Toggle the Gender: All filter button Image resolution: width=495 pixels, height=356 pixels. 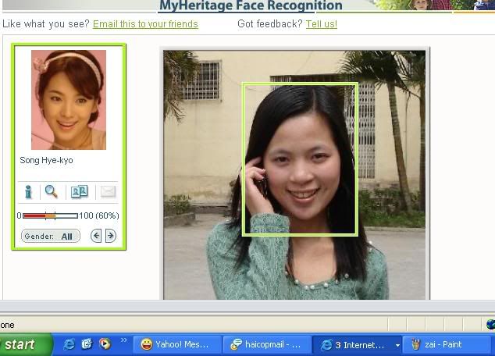click(x=51, y=236)
